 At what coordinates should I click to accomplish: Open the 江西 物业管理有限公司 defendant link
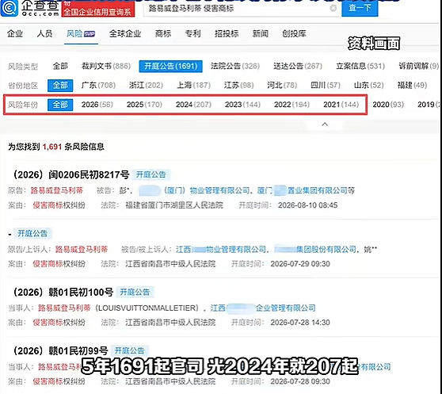(221, 249)
